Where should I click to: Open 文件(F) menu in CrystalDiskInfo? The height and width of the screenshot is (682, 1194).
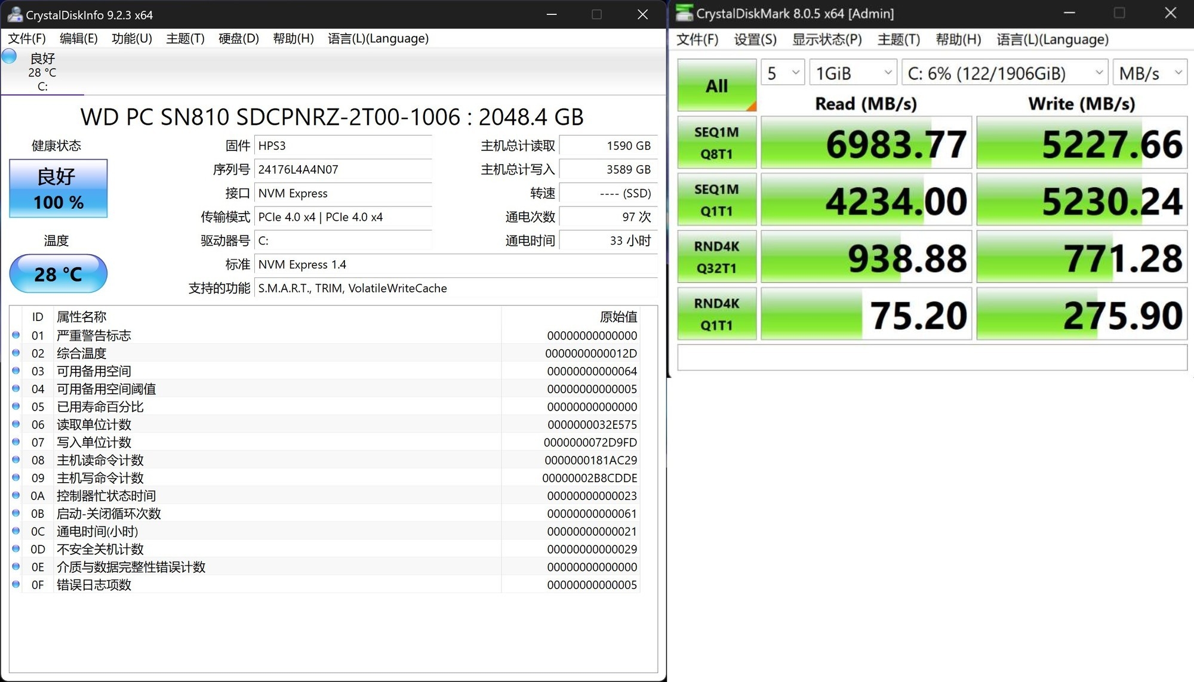(x=27, y=38)
